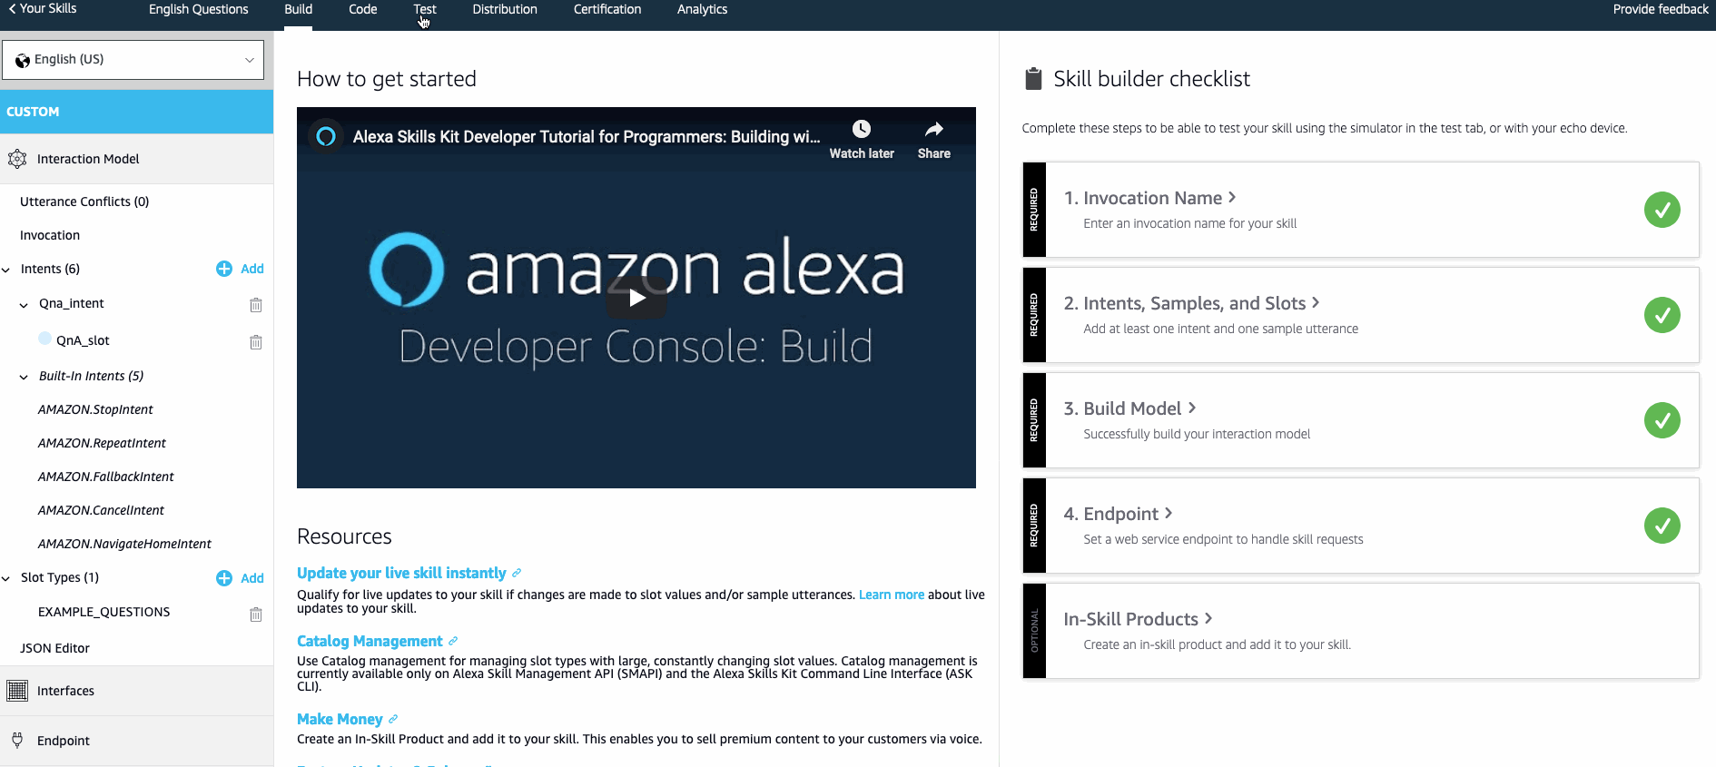Click the Interfaces grid icon
This screenshot has height=767, width=1716.
pyautogui.click(x=17, y=691)
